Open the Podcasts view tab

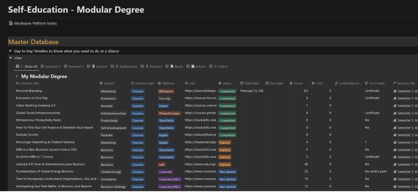(155, 66)
